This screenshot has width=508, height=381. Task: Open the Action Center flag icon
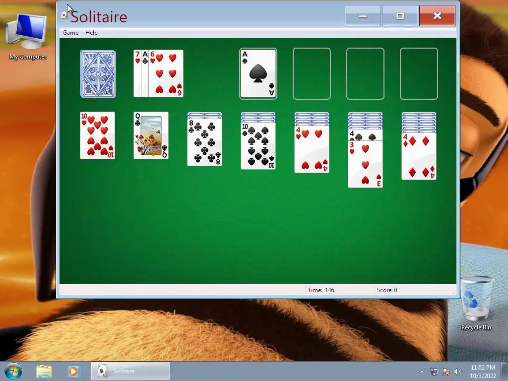(x=446, y=372)
